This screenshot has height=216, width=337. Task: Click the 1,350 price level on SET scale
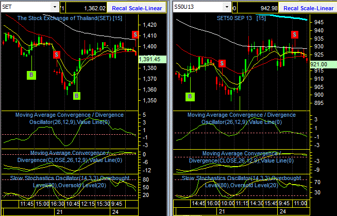(x=150, y=101)
